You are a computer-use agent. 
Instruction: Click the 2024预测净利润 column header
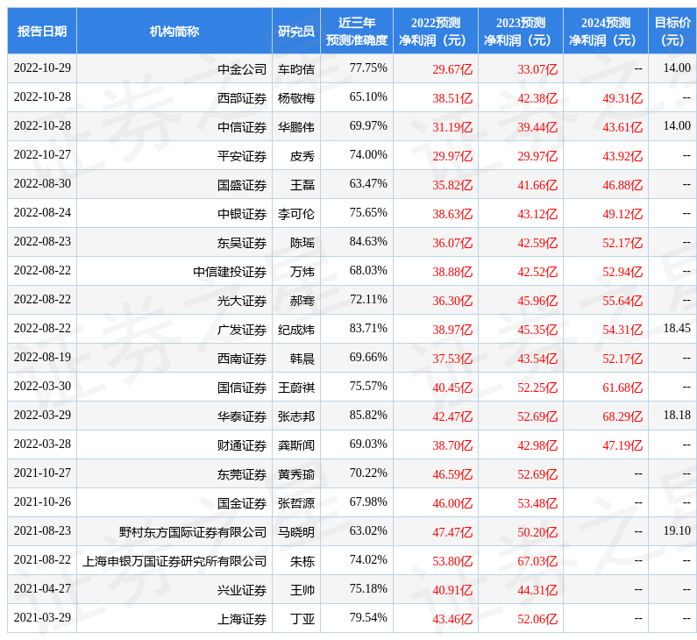click(606, 31)
